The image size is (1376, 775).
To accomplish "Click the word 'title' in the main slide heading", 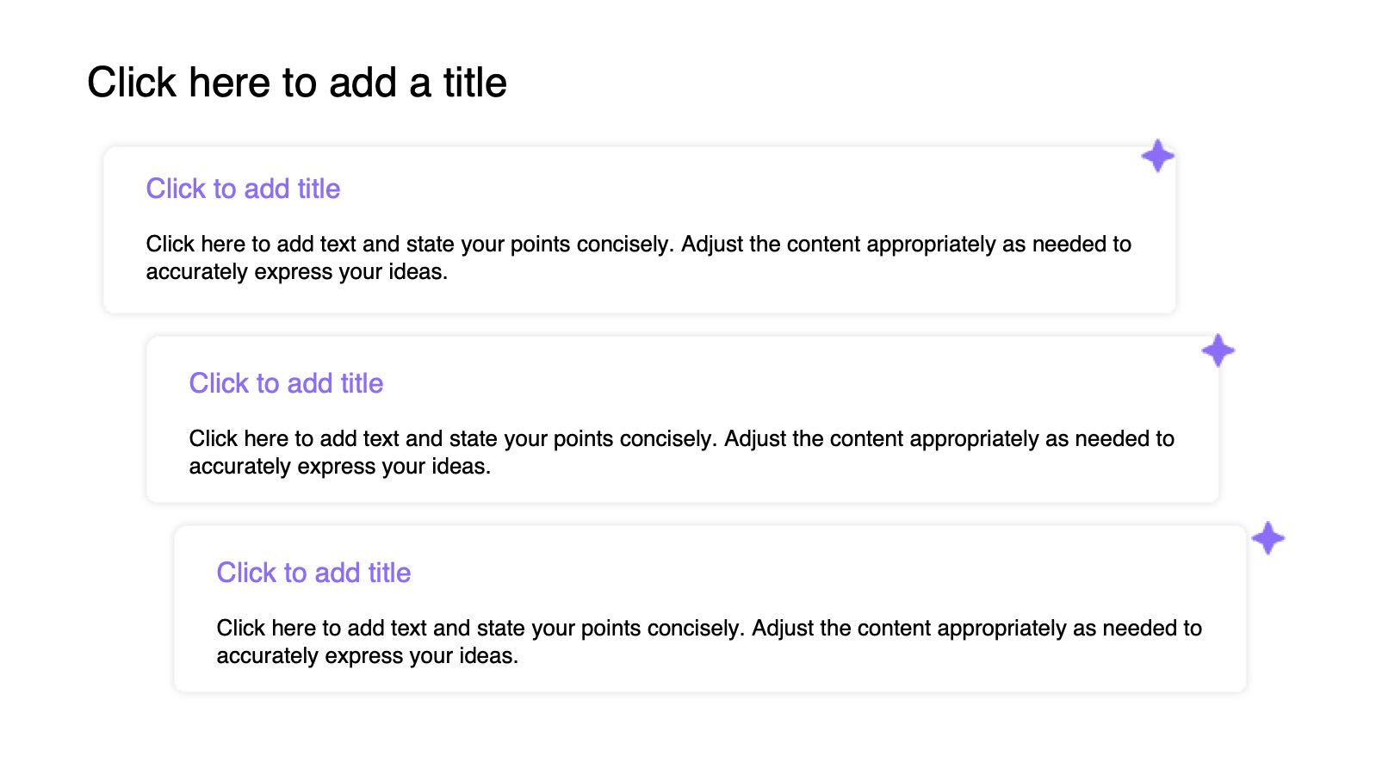I will pyautogui.click(x=474, y=83).
